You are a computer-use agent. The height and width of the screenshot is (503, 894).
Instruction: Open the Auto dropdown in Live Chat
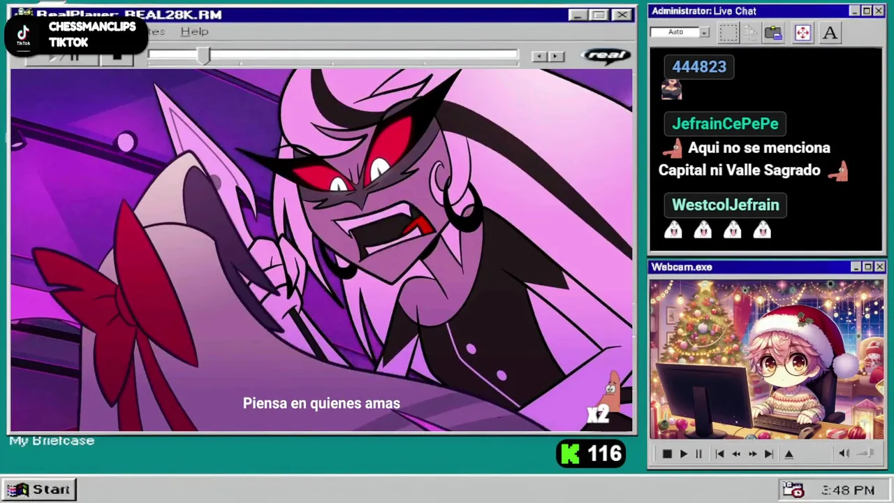click(x=705, y=32)
